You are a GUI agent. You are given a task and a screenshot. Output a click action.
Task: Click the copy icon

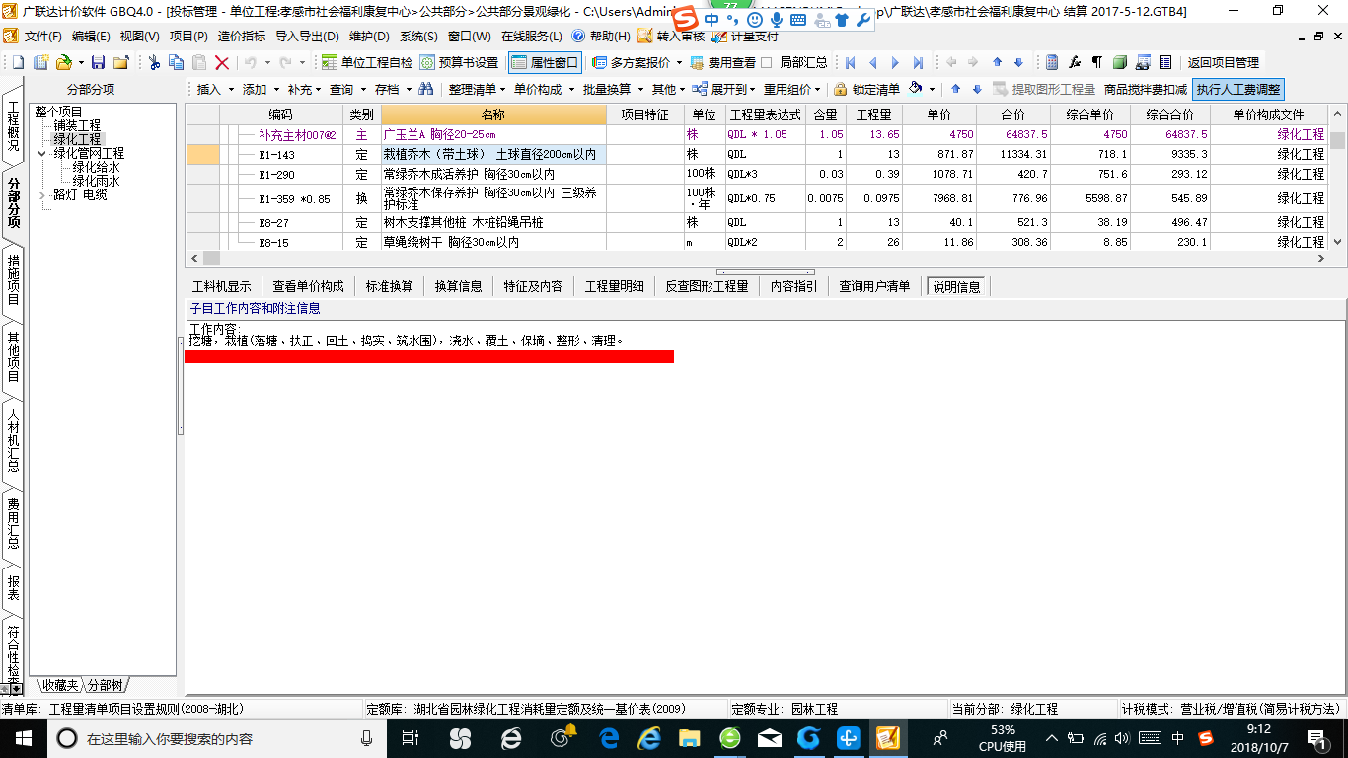pos(177,62)
